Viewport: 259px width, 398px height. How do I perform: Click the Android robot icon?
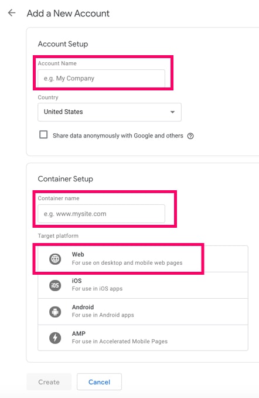click(55, 312)
